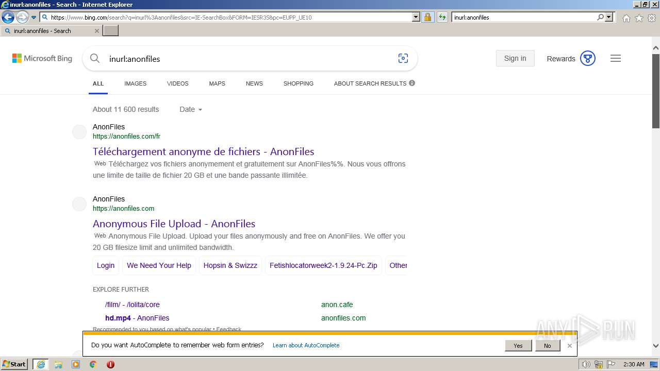Open the IE Tools gear icon
The width and height of the screenshot is (660, 371).
652,18
